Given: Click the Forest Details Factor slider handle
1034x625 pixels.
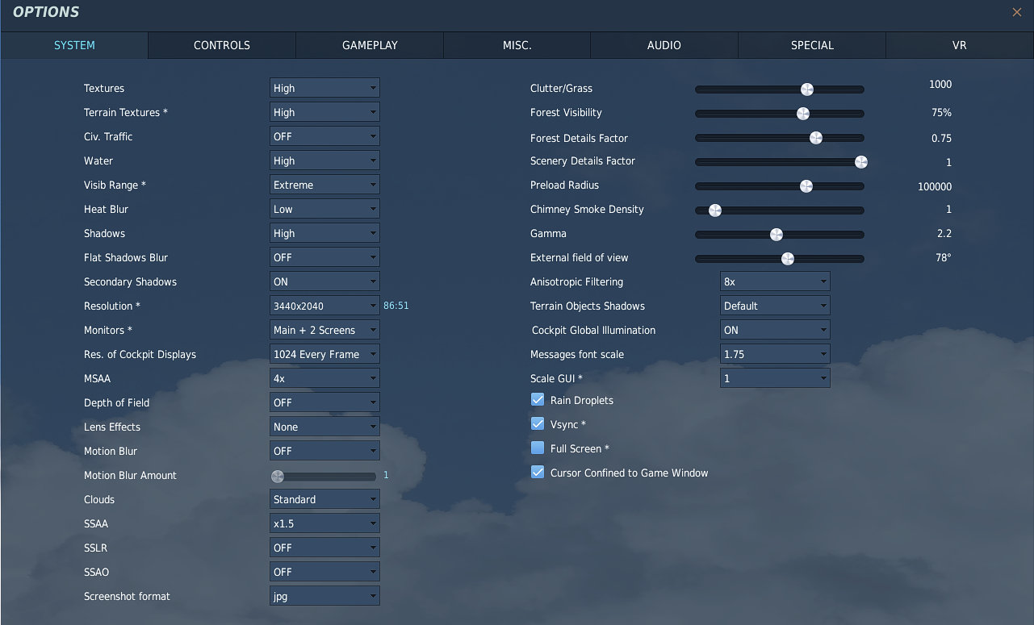Looking at the screenshot, I should (815, 138).
